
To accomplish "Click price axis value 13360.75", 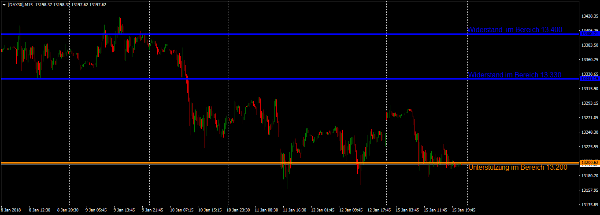I will (x=590, y=60).
